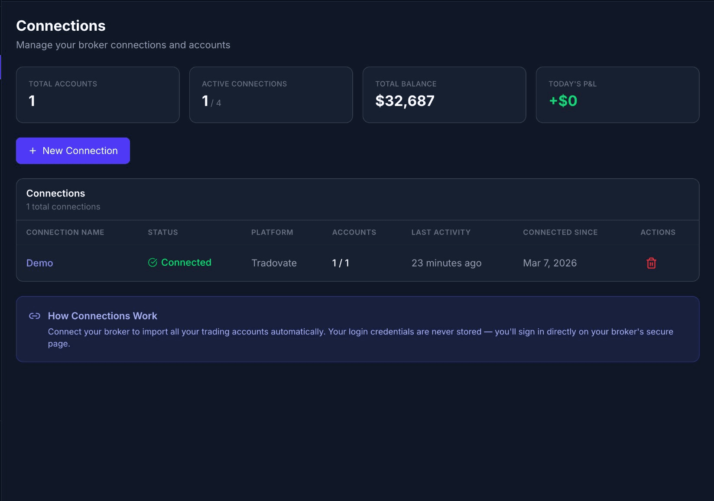Click the red trash icon for Demo
Image resolution: width=714 pixels, height=501 pixels.
[x=651, y=263]
